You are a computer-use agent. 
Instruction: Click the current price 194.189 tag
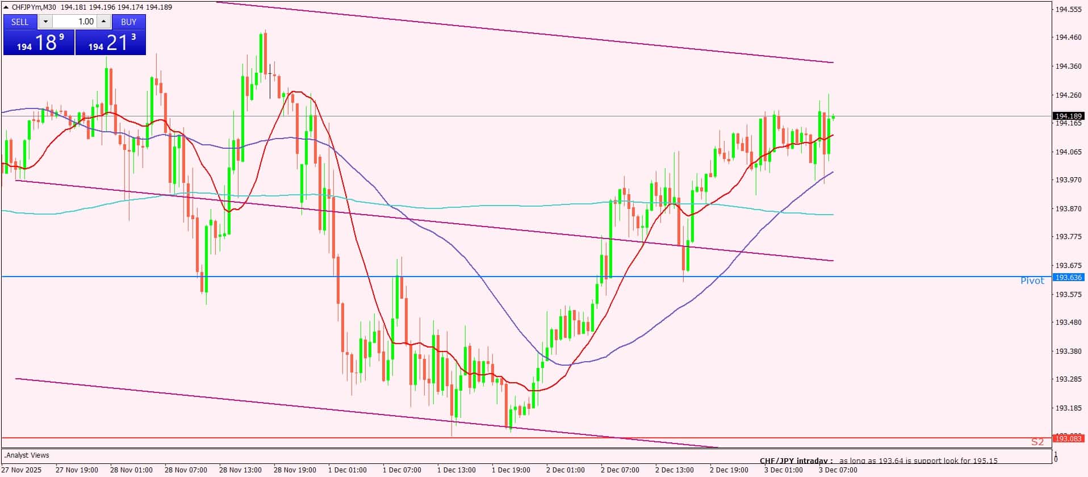pyautogui.click(x=1068, y=116)
